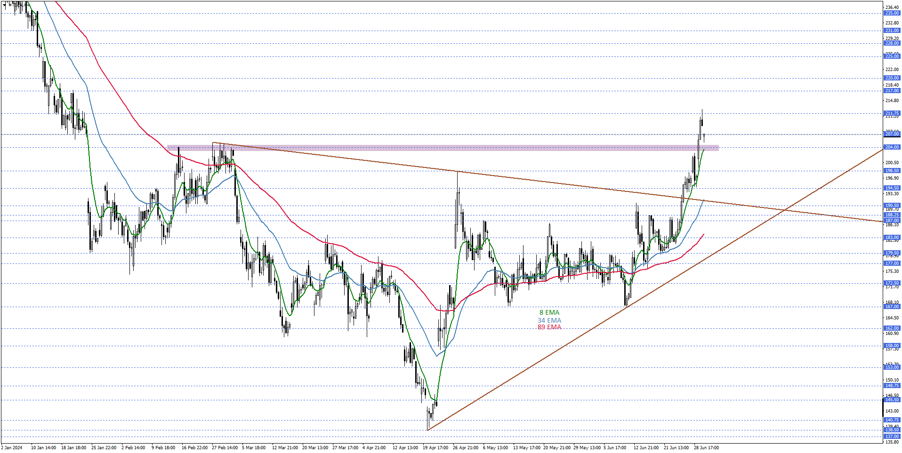Click the 204.00 price level label
This screenshot has height=453, width=902.
coord(892,147)
